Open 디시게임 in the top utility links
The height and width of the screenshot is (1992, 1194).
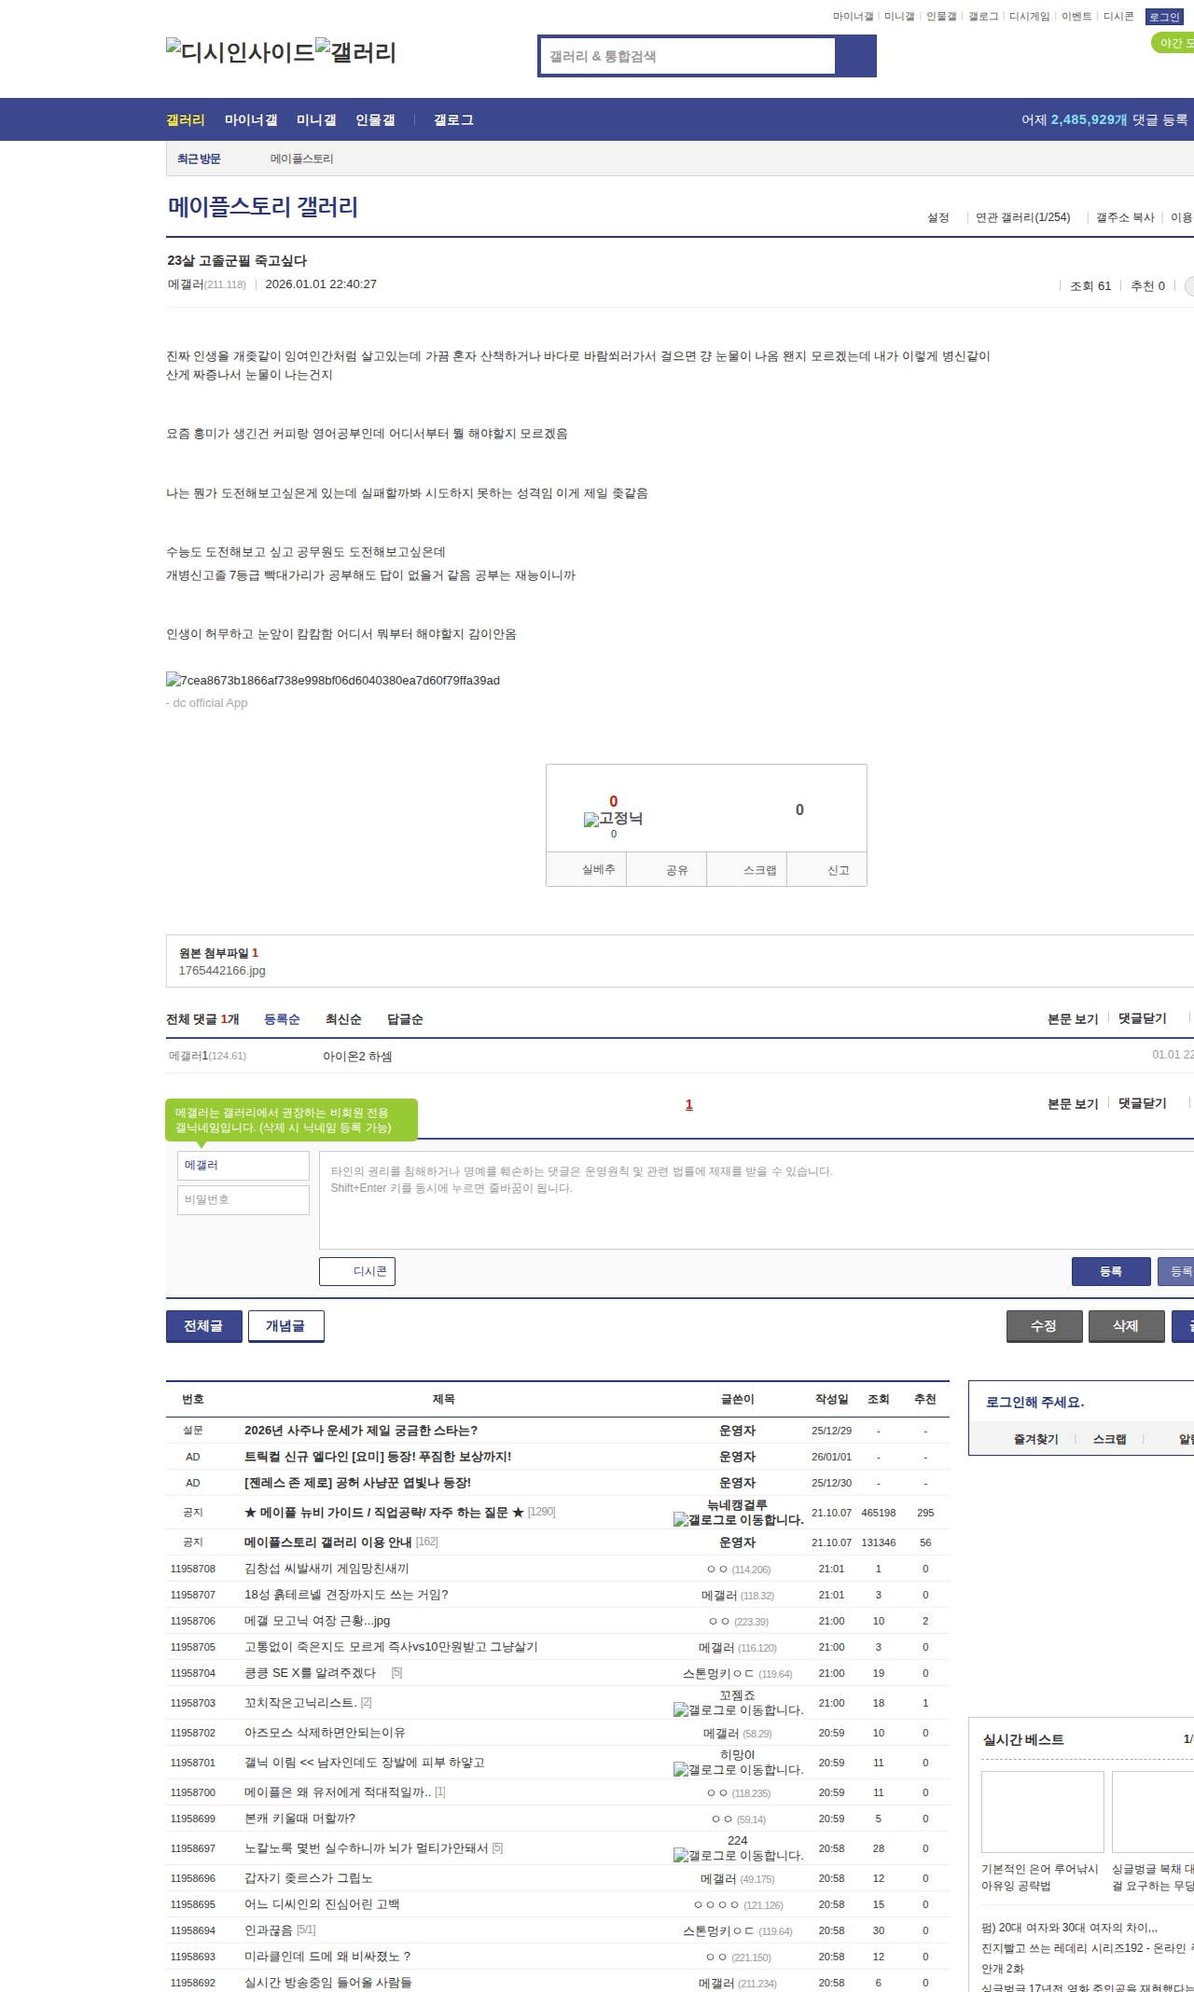tap(1030, 17)
